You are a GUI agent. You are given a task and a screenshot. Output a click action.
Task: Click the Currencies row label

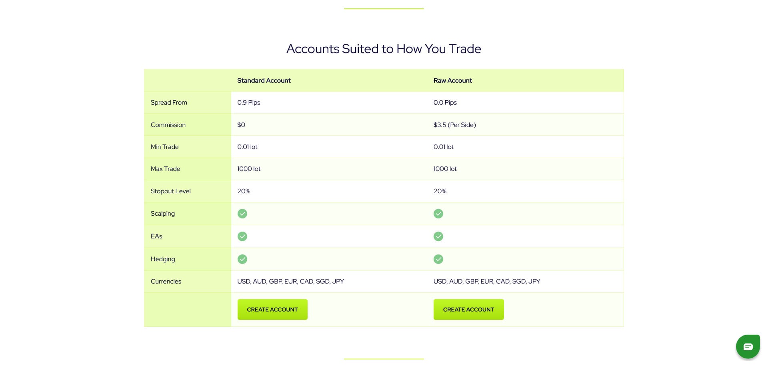[166, 282]
